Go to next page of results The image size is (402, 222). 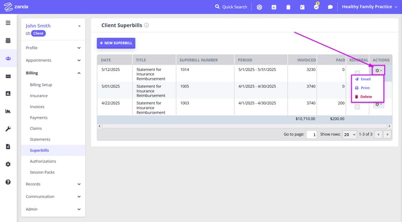(387, 134)
